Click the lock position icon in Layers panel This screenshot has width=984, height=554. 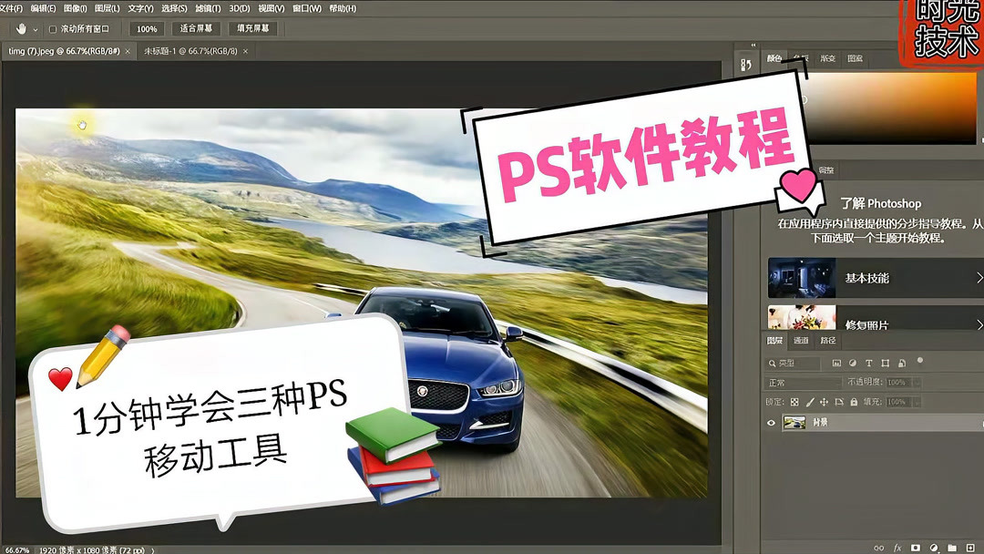click(825, 401)
